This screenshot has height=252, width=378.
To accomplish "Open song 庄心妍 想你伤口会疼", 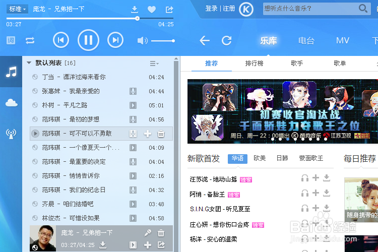I will point(219,224).
